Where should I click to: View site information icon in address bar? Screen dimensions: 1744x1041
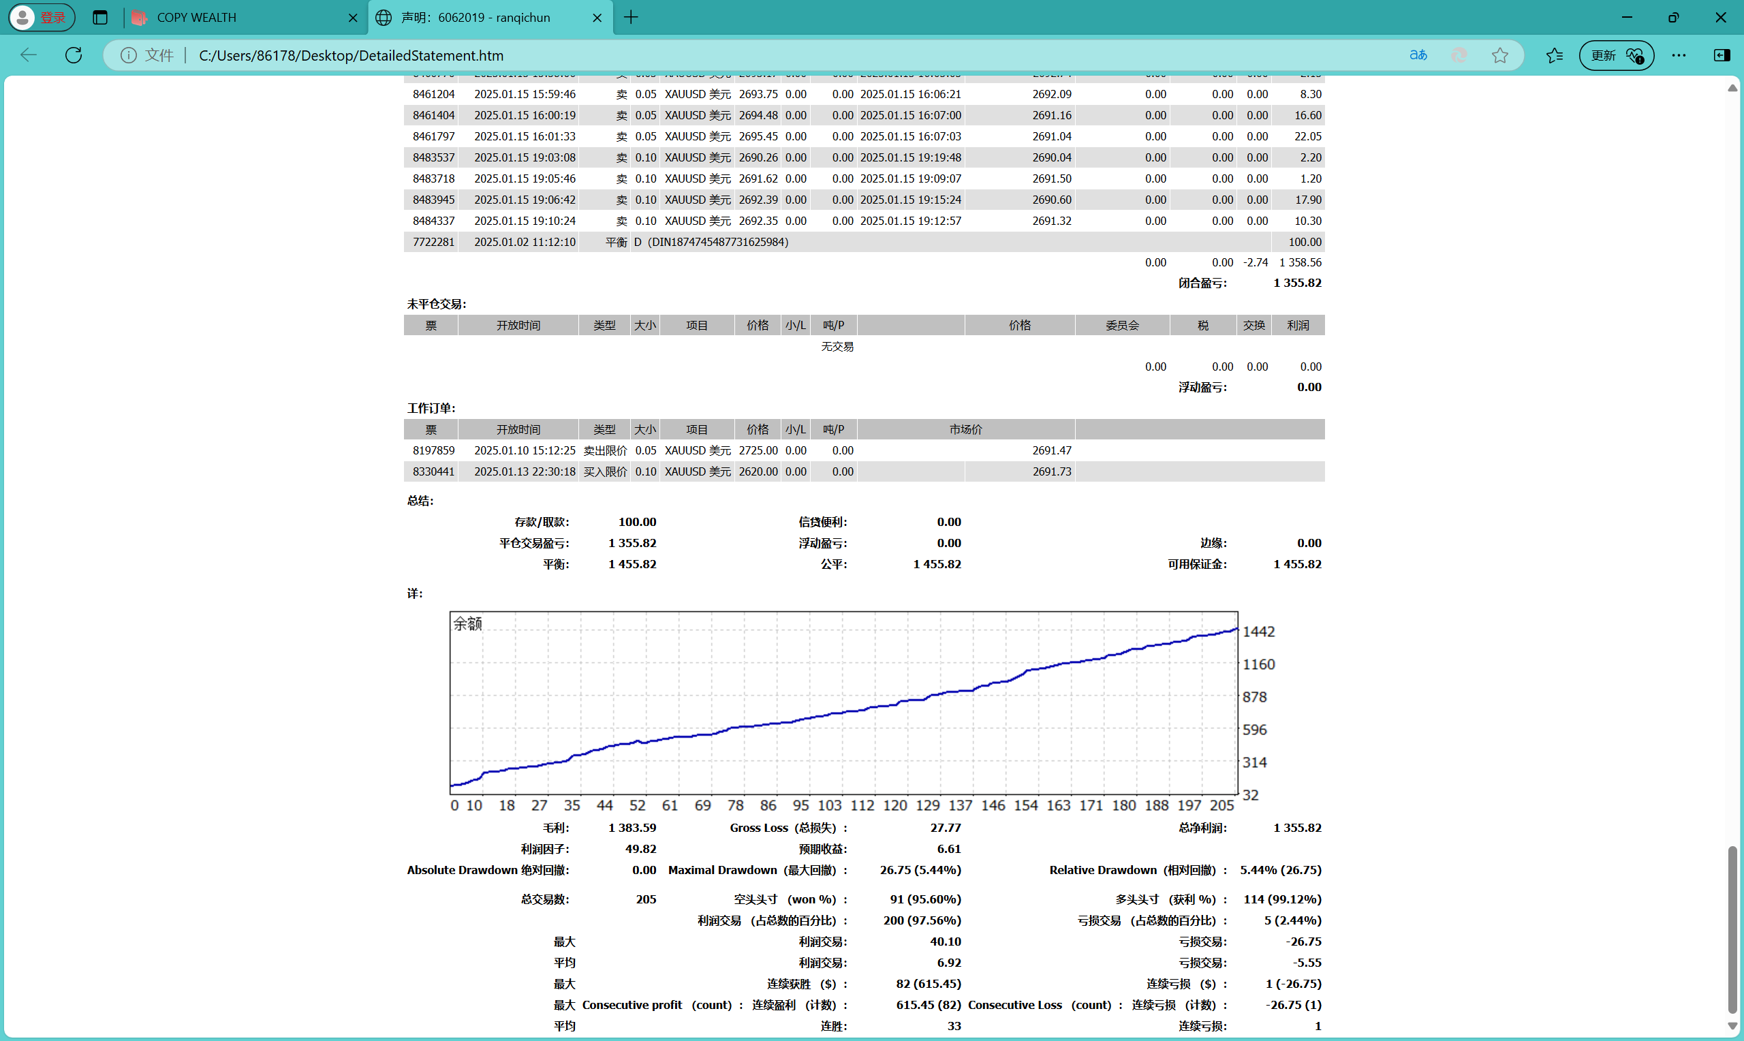click(x=128, y=55)
